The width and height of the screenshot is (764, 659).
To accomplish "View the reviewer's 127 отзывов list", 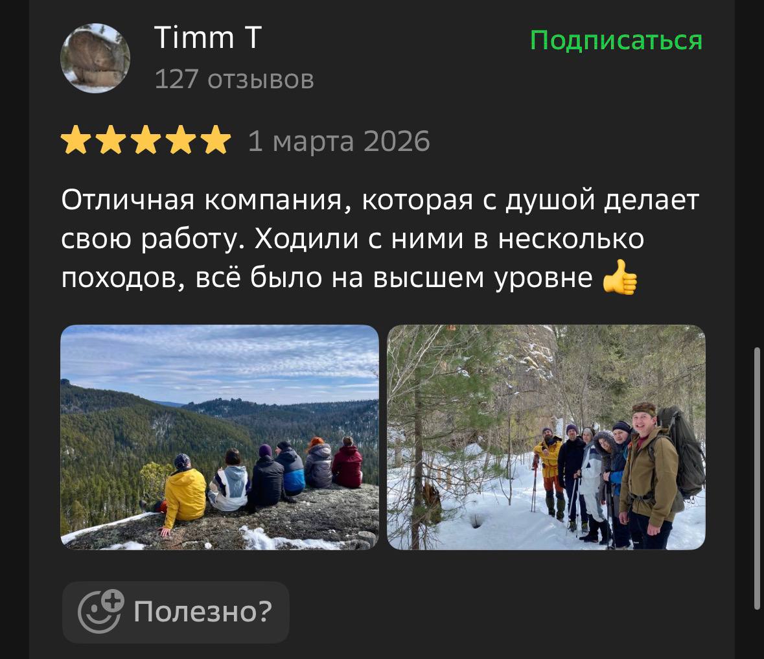I will pyautogui.click(x=235, y=79).
